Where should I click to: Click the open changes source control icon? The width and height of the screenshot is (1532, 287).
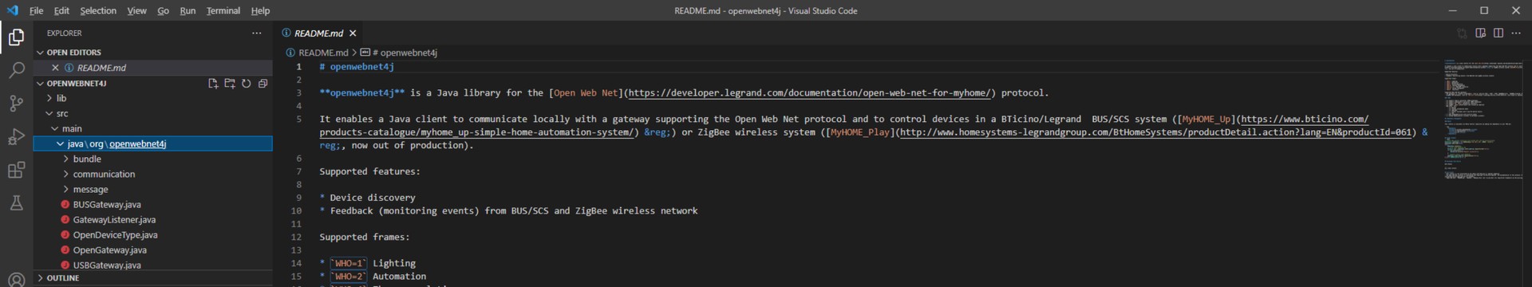[1462, 33]
